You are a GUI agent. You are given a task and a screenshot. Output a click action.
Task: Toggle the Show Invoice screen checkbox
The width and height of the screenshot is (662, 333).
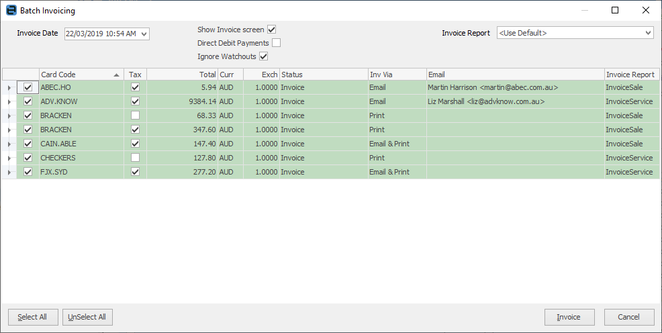point(272,30)
